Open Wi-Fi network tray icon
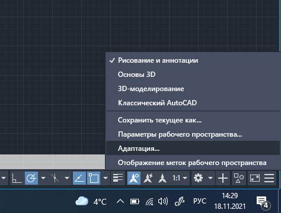The image size is (281, 213). [x=149, y=202]
